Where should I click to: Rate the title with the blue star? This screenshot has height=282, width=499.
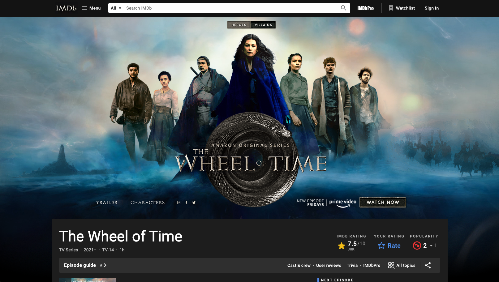coord(389,246)
